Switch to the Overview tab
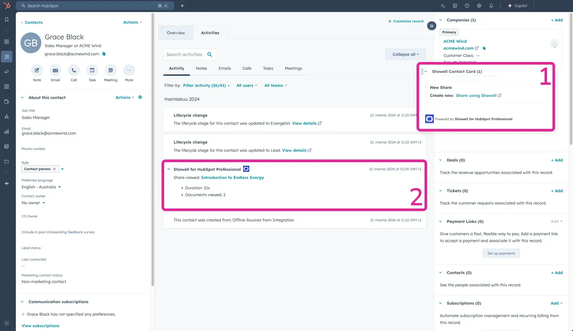 (x=176, y=33)
